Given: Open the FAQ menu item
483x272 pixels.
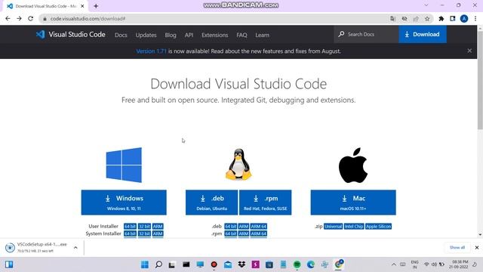Looking at the screenshot, I should tap(241, 35).
